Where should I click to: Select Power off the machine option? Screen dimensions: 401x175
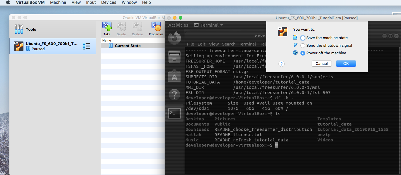(x=303, y=53)
